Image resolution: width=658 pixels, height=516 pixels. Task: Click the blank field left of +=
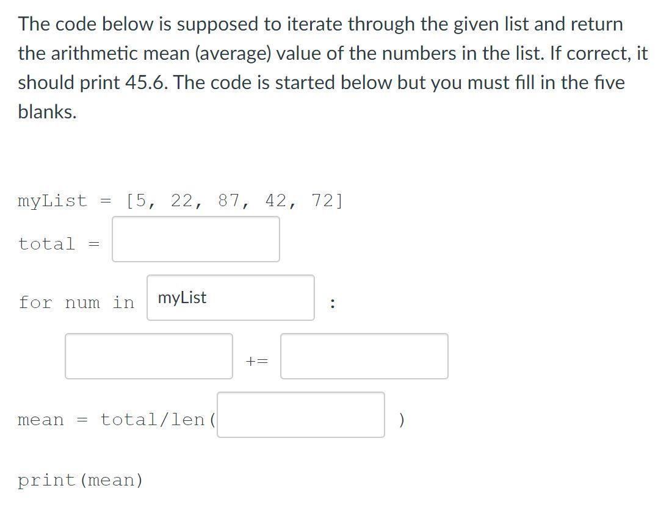point(148,356)
